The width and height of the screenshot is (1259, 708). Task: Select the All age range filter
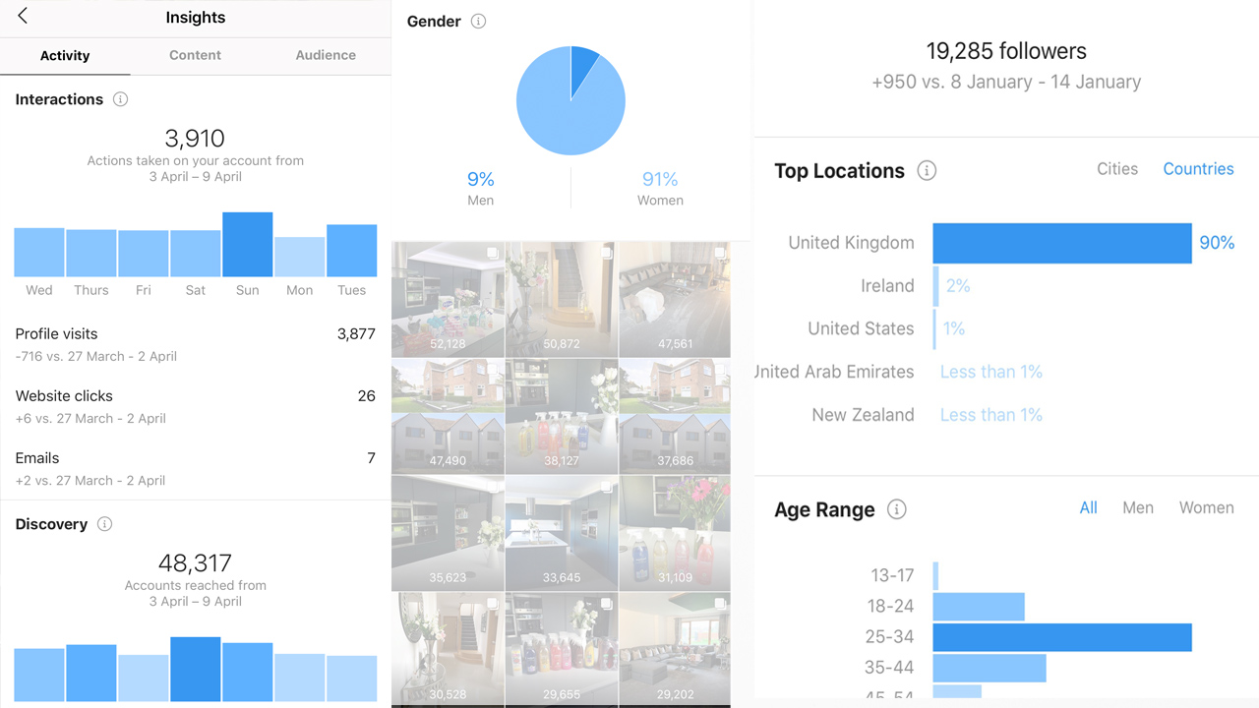point(1088,507)
